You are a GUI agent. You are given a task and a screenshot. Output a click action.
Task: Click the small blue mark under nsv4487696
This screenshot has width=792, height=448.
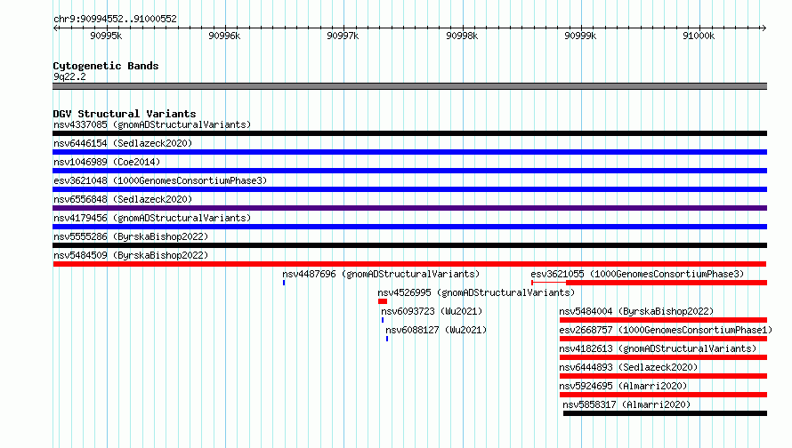click(x=284, y=283)
